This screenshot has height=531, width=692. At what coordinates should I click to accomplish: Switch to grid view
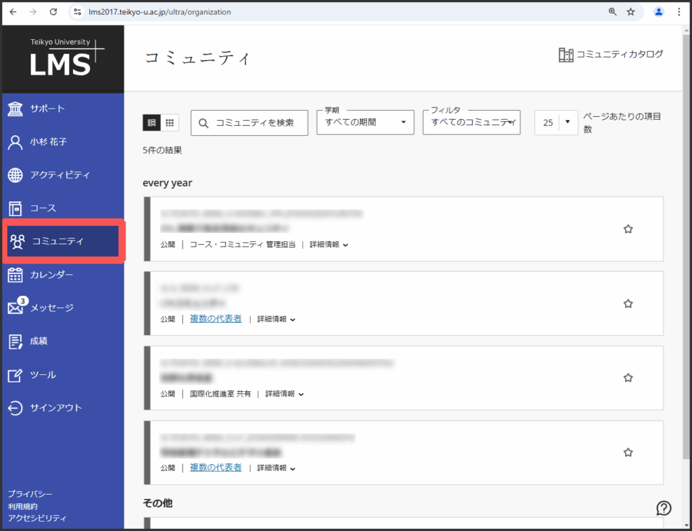(x=170, y=122)
